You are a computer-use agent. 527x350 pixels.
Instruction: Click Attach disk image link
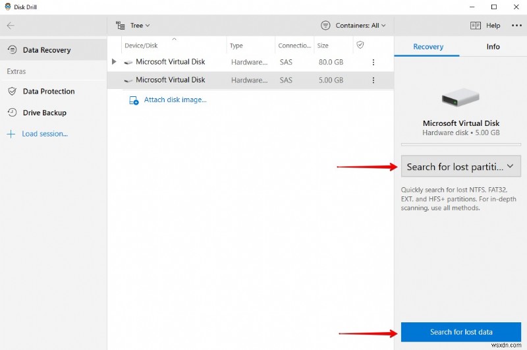point(175,100)
